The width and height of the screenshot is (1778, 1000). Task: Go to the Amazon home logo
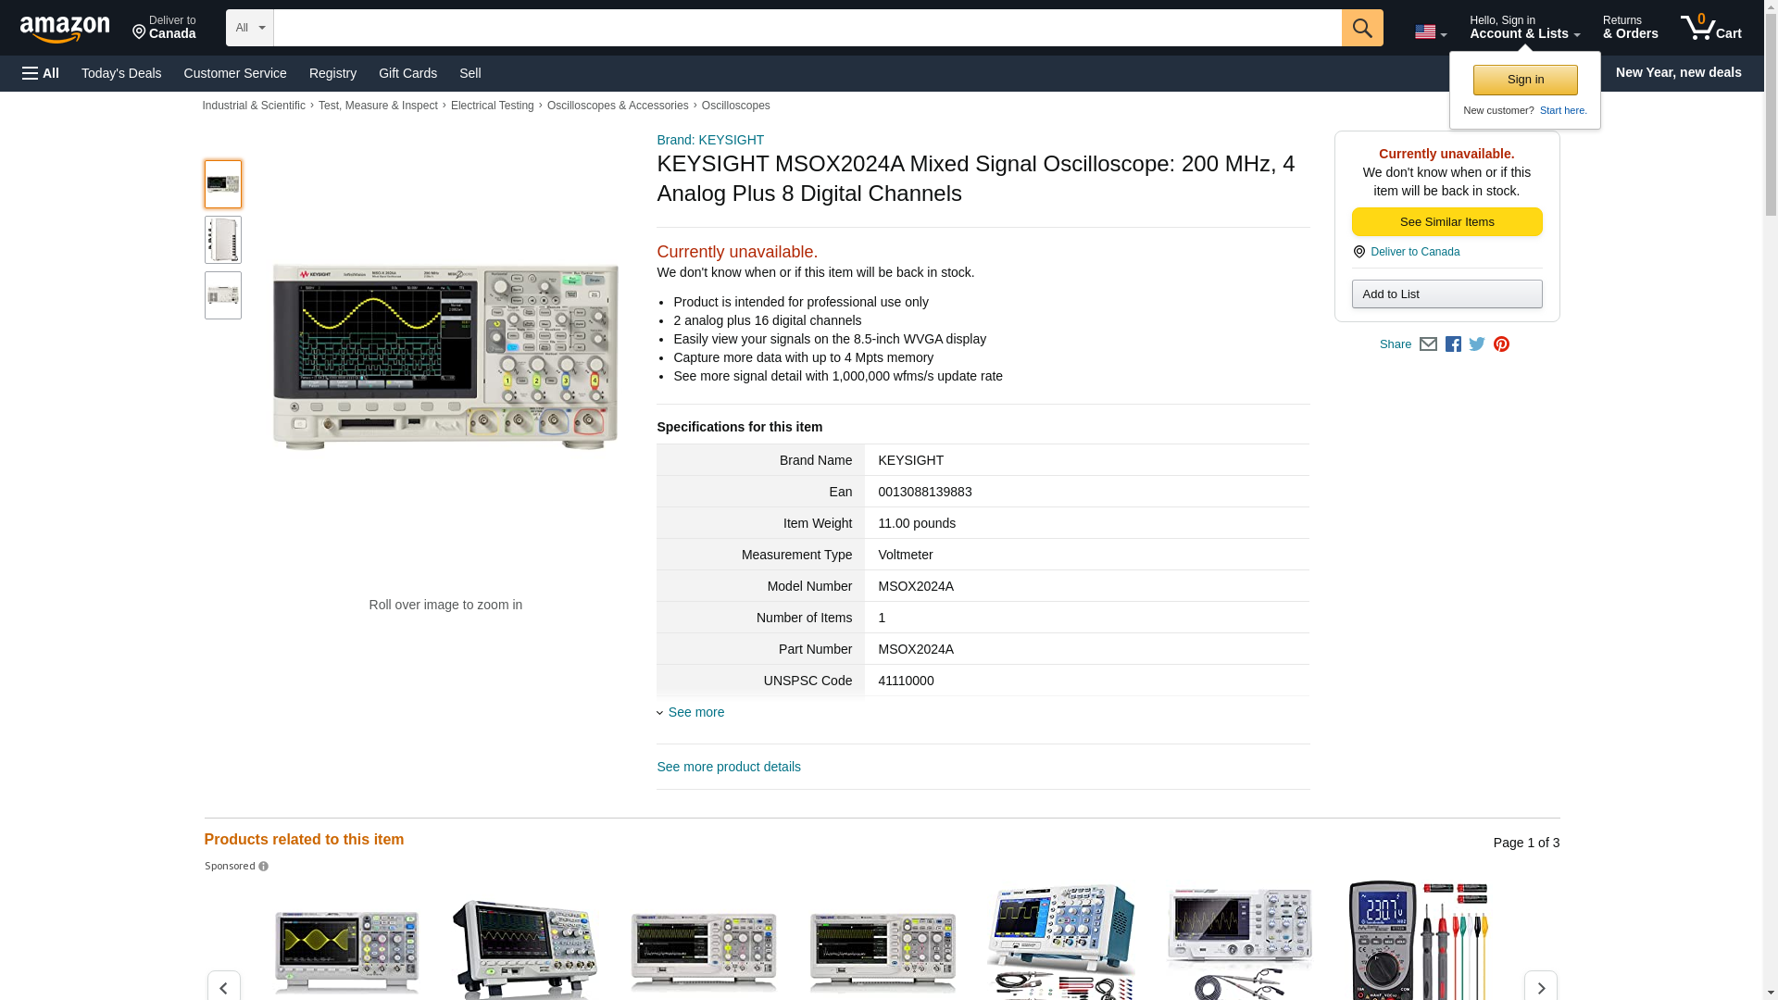(65, 29)
